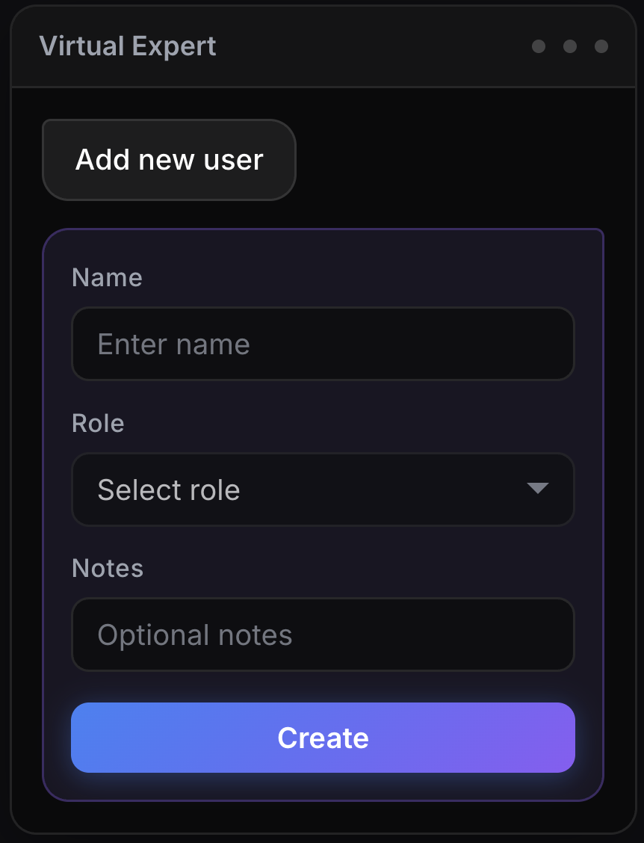Click the 'Select role' placeholder text

[x=169, y=490]
